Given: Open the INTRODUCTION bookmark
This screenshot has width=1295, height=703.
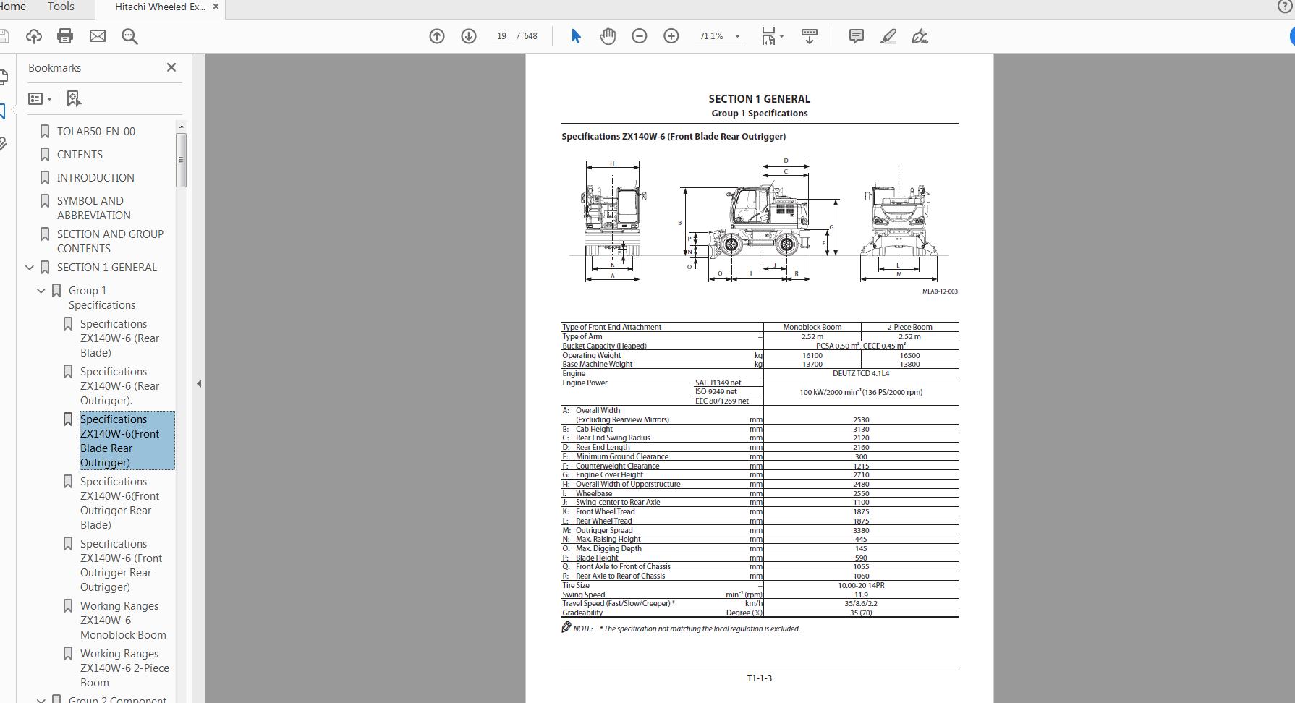Looking at the screenshot, I should coord(95,178).
